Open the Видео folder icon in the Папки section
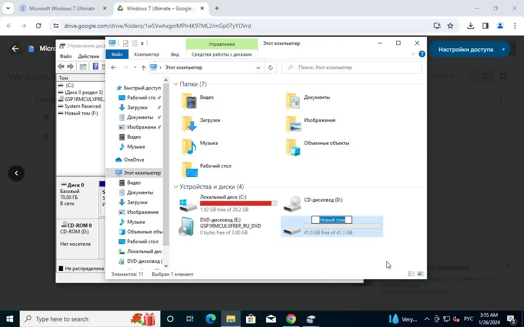Viewport: 524px width, 327px height. coord(189,101)
